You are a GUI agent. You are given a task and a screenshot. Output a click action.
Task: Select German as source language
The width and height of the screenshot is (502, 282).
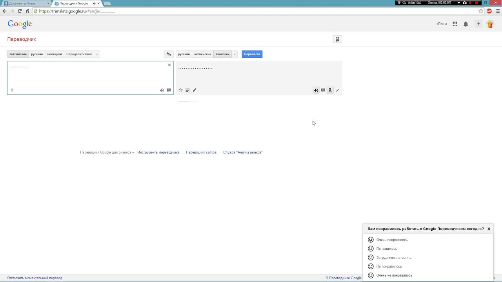pyautogui.click(x=55, y=54)
